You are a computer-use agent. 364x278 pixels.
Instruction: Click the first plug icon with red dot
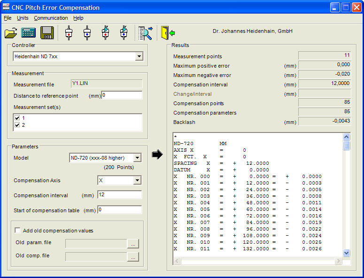pos(69,33)
